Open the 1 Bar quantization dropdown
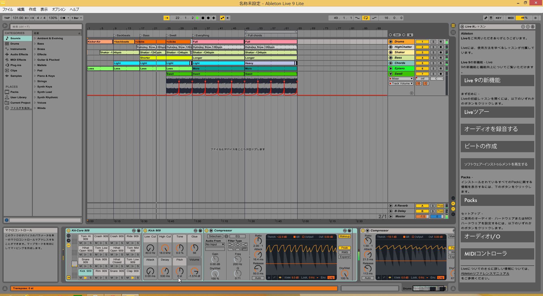 (77, 18)
